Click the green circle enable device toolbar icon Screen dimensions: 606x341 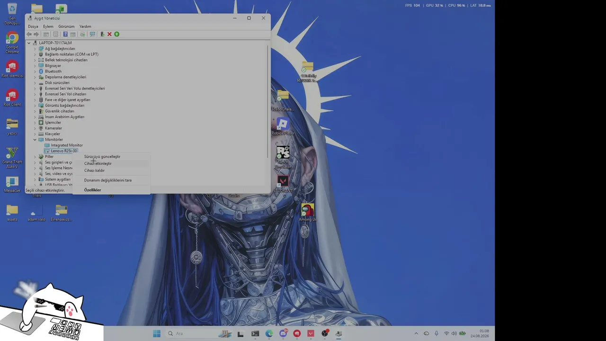tap(116, 34)
